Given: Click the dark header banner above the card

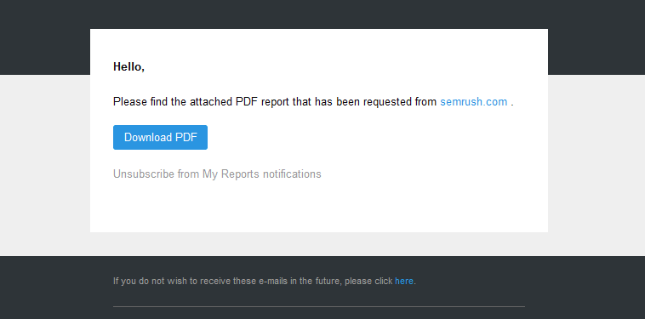Looking at the screenshot, I should (322, 14).
